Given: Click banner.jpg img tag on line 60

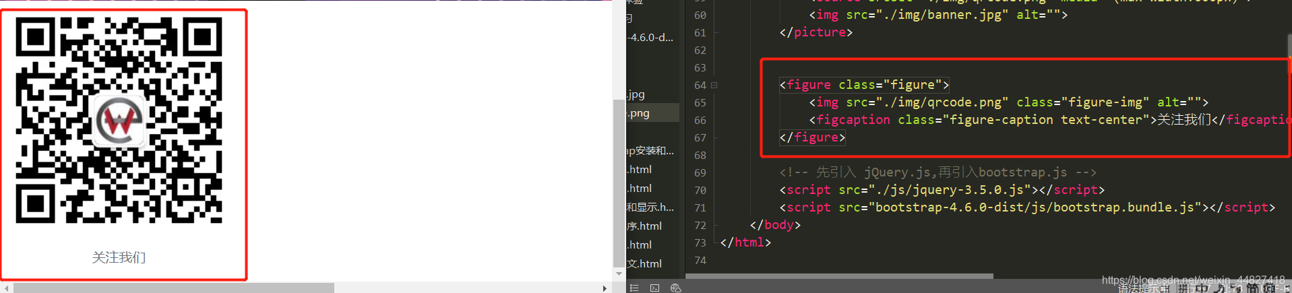Looking at the screenshot, I should click(x=938, y=15).
